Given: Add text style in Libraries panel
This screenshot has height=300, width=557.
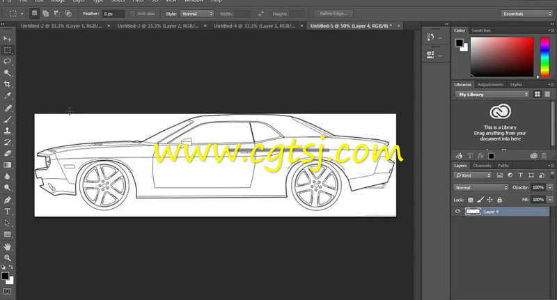Looking at the screenshot, I should [x=470, y=156].
